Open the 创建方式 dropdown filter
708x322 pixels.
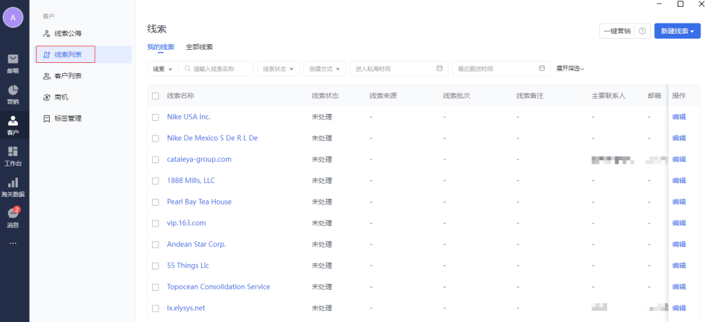click(325, 68)
